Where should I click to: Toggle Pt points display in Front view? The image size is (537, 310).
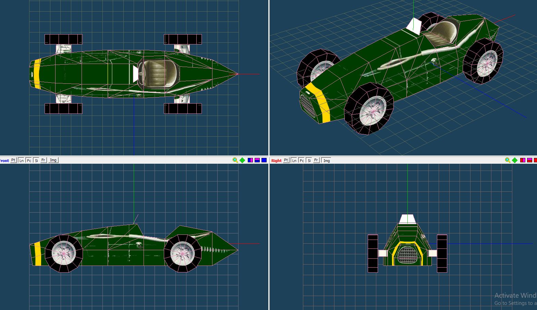coord(13,160)
